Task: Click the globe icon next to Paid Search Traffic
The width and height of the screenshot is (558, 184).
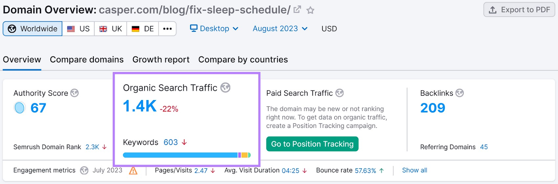Action: (339, 93)
